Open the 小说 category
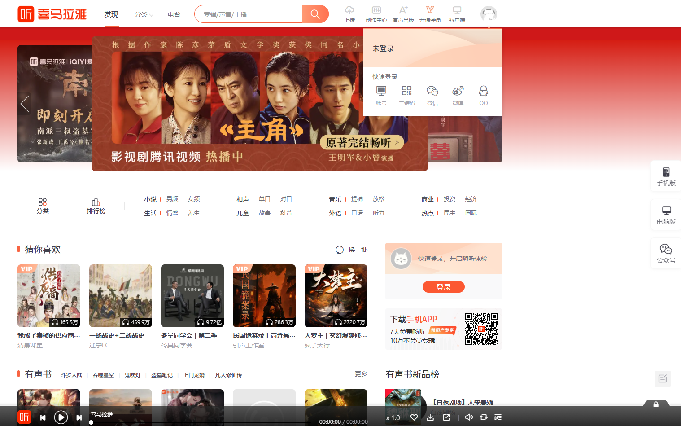Screen dimensions: 681x426 (x=150, y=199)
